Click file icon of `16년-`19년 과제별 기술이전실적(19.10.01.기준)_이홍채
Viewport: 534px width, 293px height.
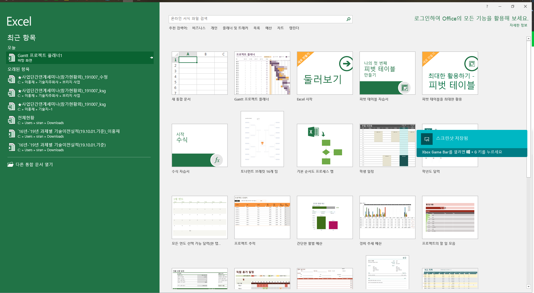[x=11, y=133]
